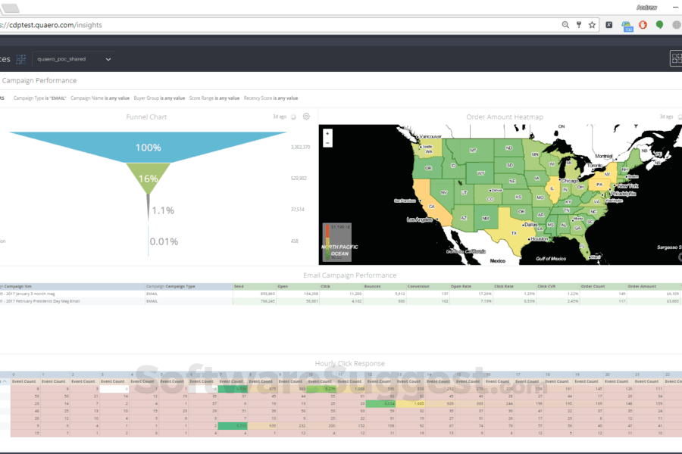Open the Funnel Chart settings gear
The width and height of the screenshot is (682, 454).
click(x=306, y=117)
